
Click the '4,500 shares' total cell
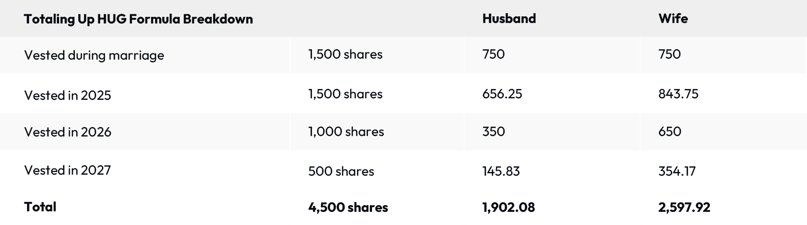point(348,207)
